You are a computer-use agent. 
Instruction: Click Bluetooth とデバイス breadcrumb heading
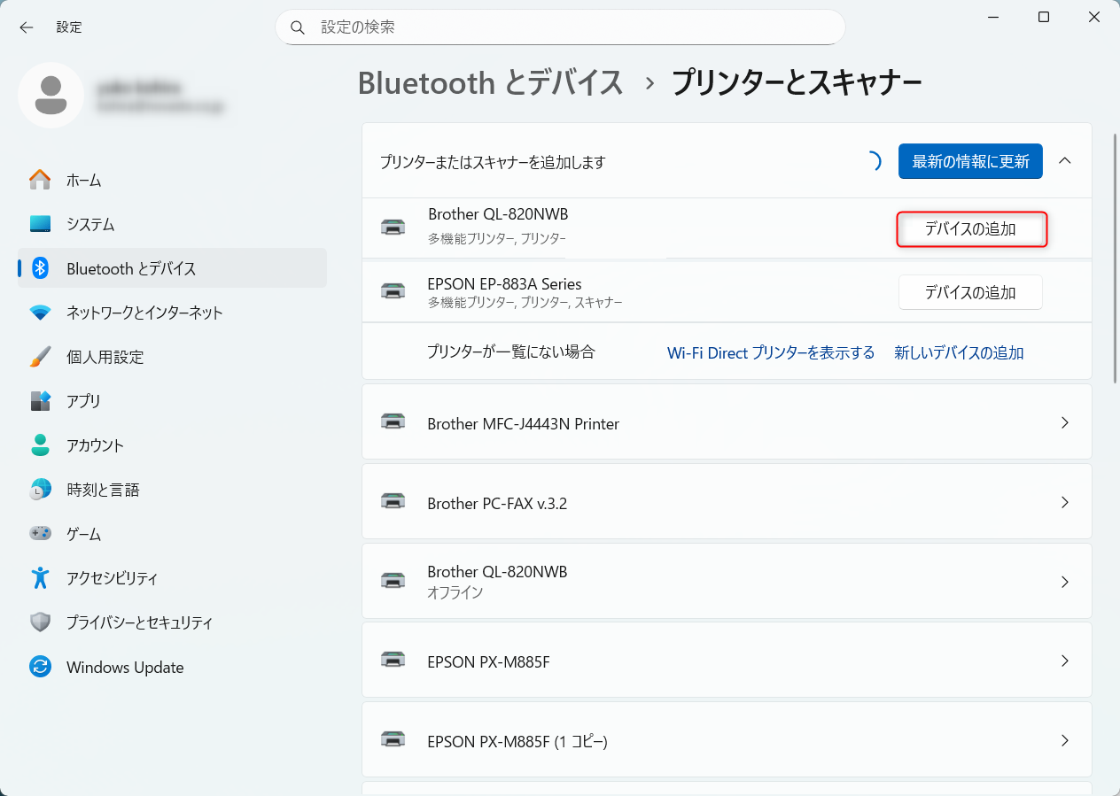click(x=491, y=83)
